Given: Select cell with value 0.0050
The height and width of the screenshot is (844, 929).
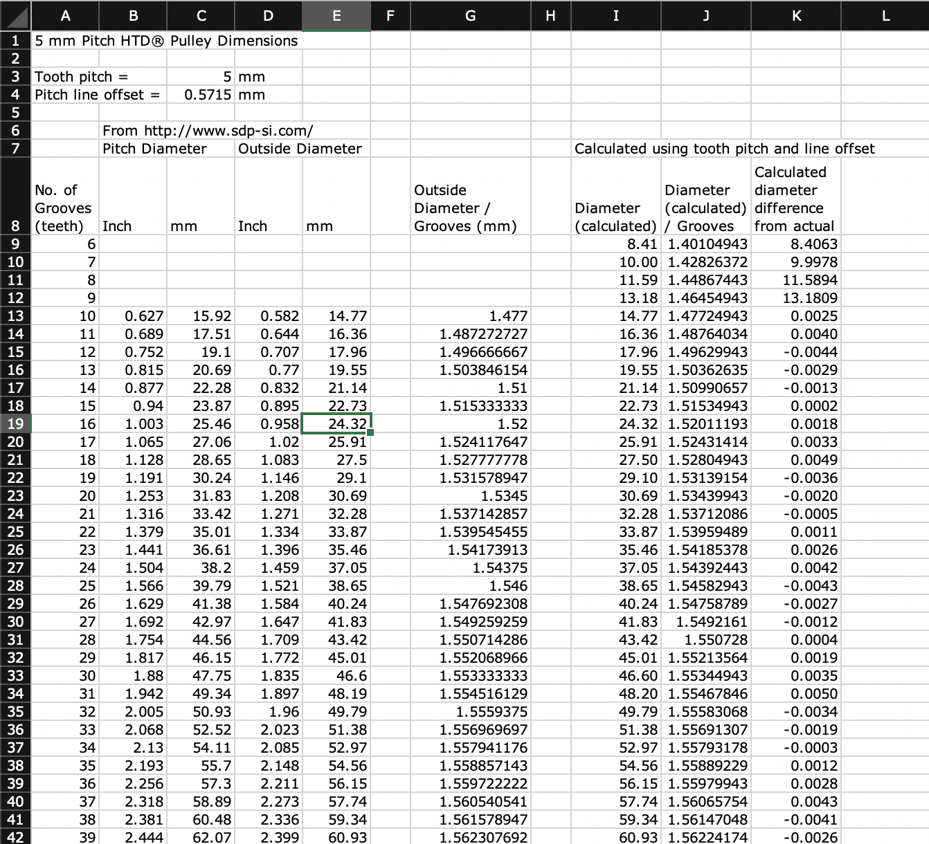Looking at the screenshot, I should click(796, 693).
